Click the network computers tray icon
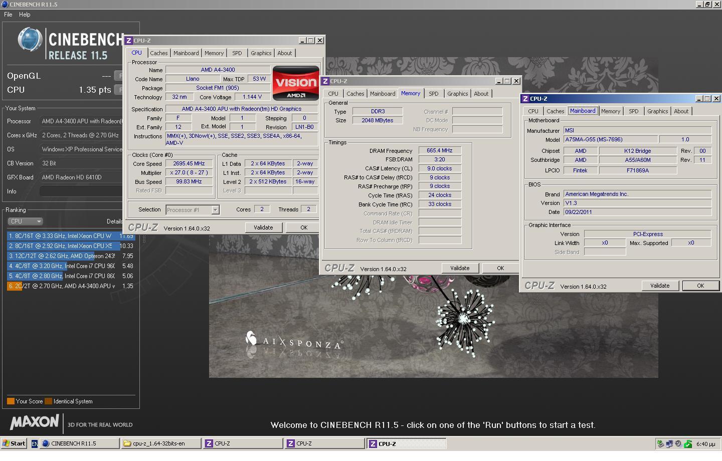Image resolution: width=722 pixels, height=461 pixels. click(669, 444)
